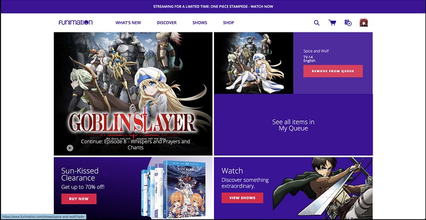Screen dimensions: 426x220
Task: Play Goblin Slayer with the circle play icon
Action: click(x=70, y=148)
